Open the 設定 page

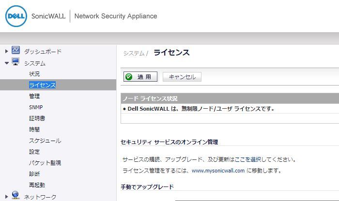tap(34, 152)
